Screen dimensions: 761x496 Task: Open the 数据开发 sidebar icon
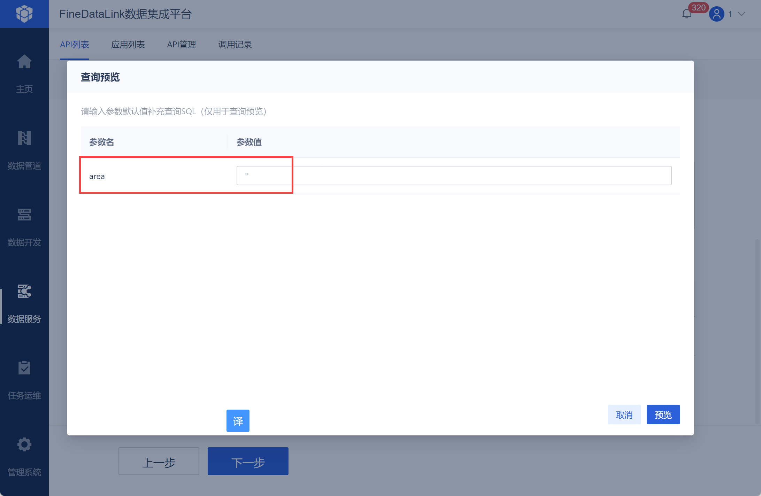24,215
